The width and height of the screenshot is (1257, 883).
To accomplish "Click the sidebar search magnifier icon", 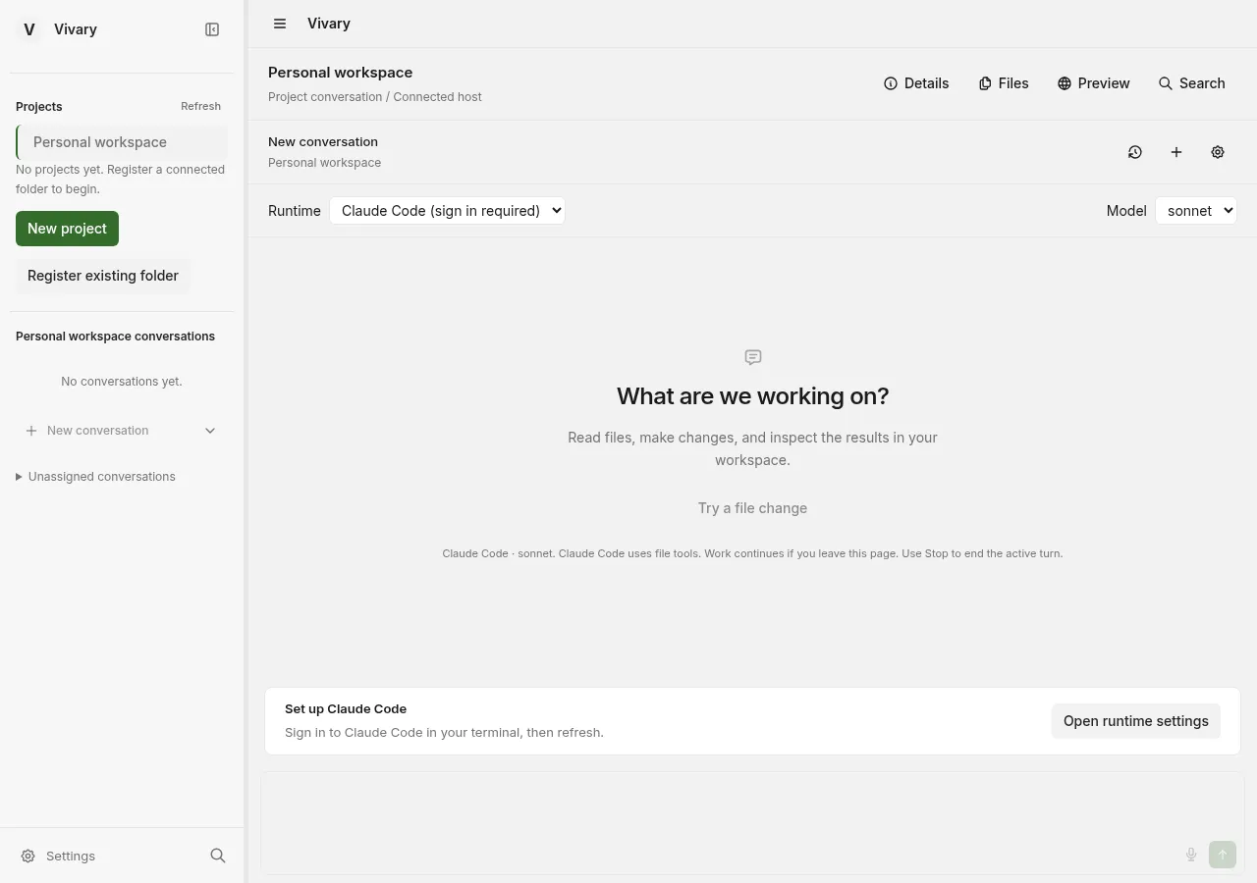I will 218,856.
